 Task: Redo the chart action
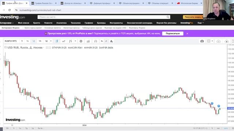106,41
